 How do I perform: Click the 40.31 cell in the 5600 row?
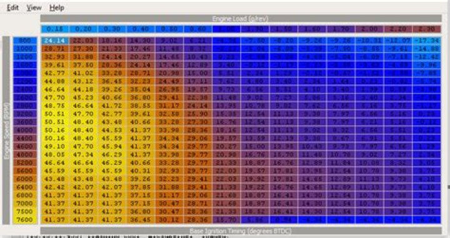(x=141, y=171)
